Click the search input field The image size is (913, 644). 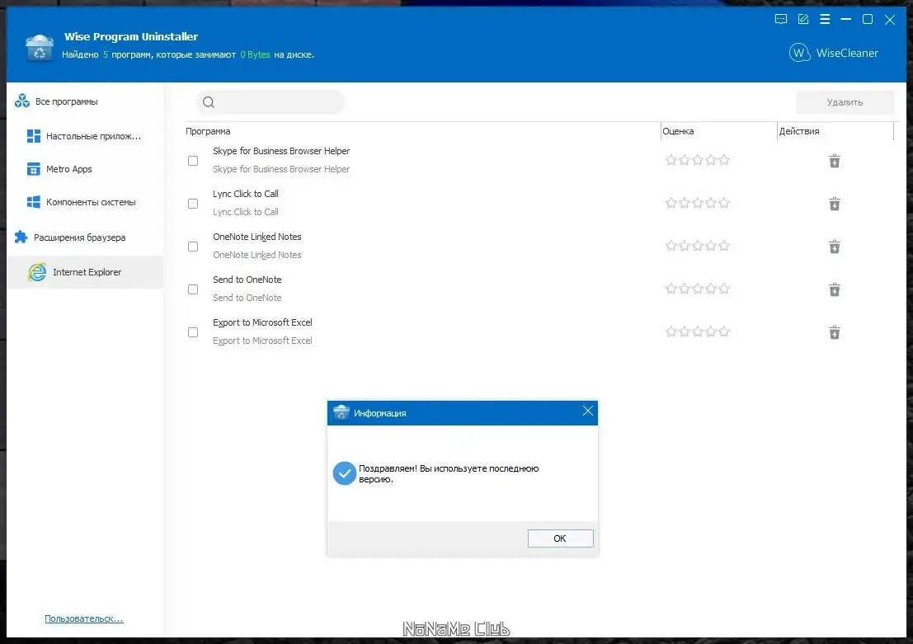[x=271, y=102]
